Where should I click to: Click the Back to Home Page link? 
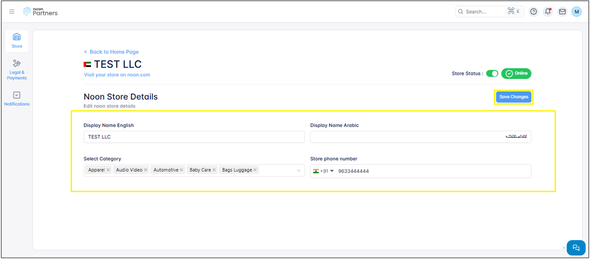point(111,52)
